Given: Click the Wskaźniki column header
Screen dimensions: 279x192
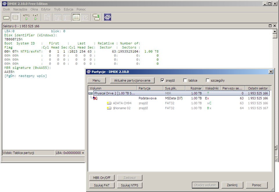Looking at the screenshot, I should pyautogui.click(x=212, y=88).
